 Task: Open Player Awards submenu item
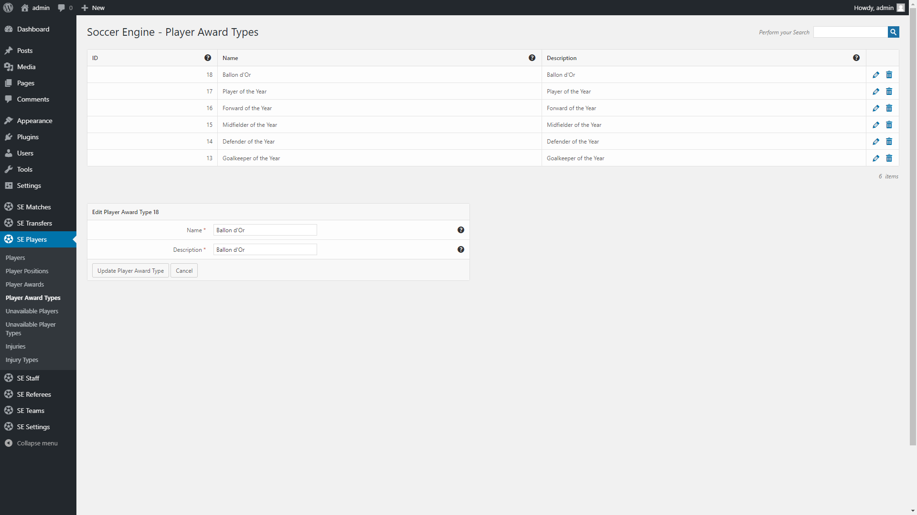25,284
